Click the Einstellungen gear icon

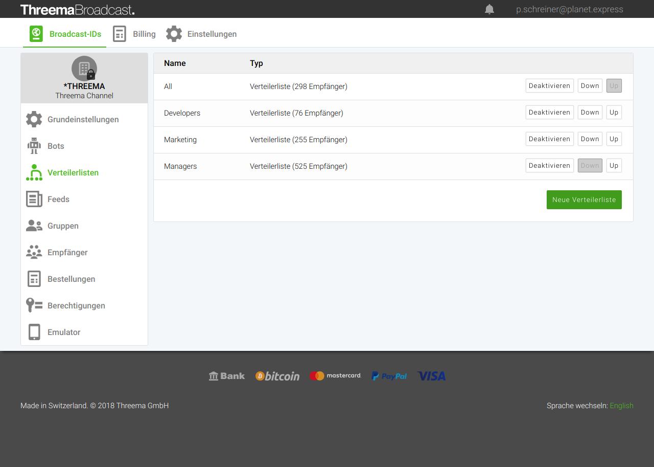click(174, 34)
